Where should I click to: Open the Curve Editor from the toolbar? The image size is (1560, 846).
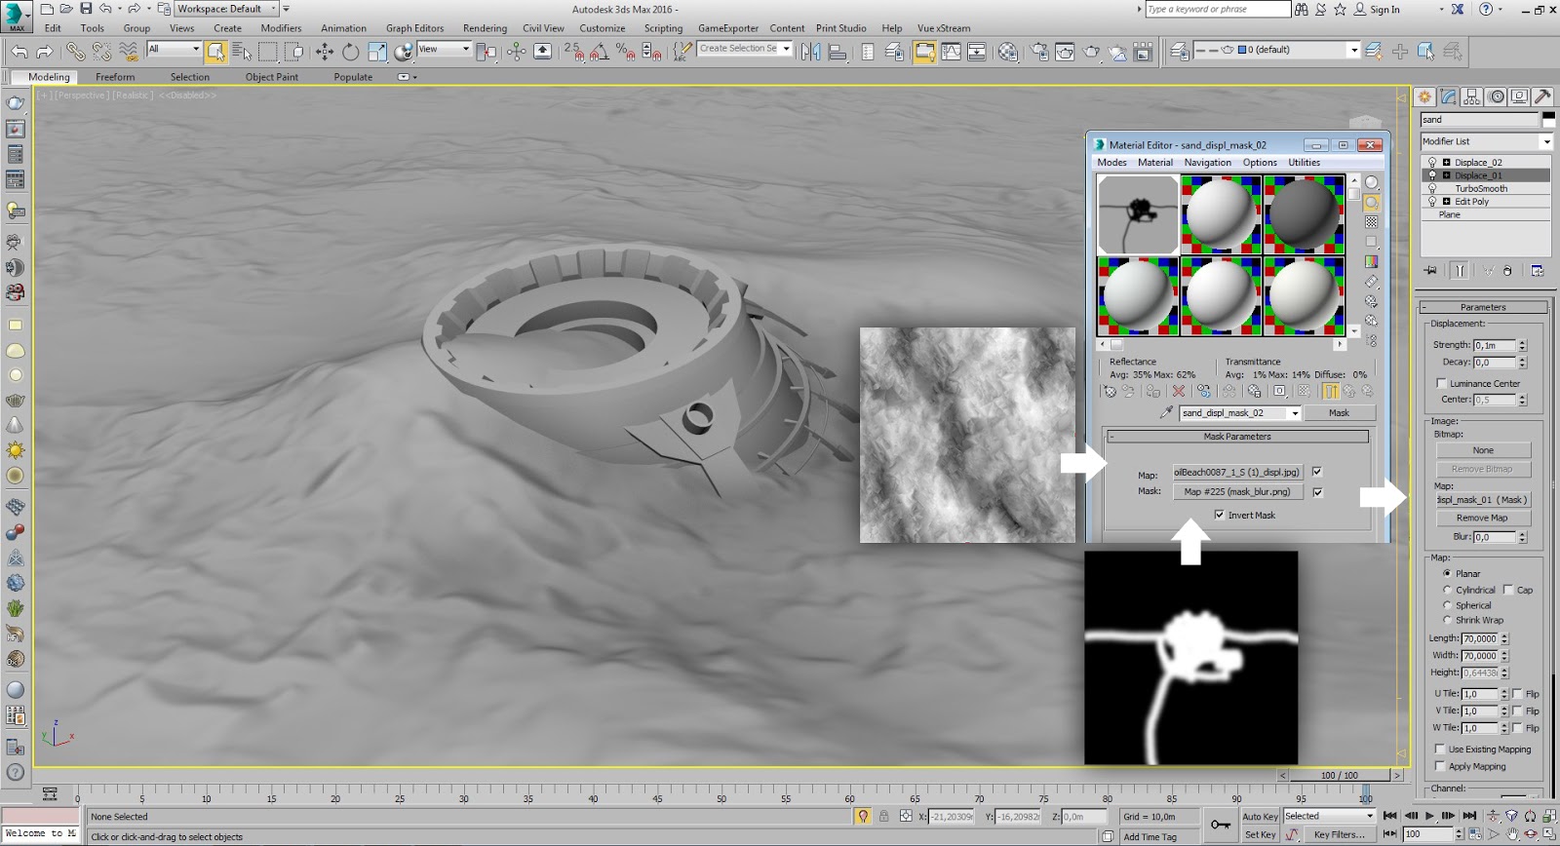[951, 52]
